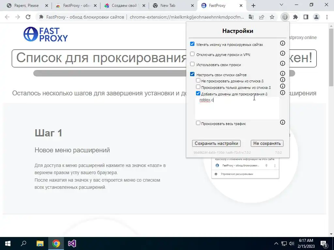Show info for 'Настроить свои списки сайтов'

click(x=282, y=73)
